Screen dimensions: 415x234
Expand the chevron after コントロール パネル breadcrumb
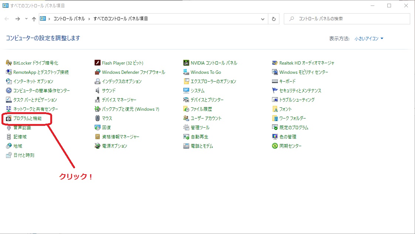[x=89, y=19]
